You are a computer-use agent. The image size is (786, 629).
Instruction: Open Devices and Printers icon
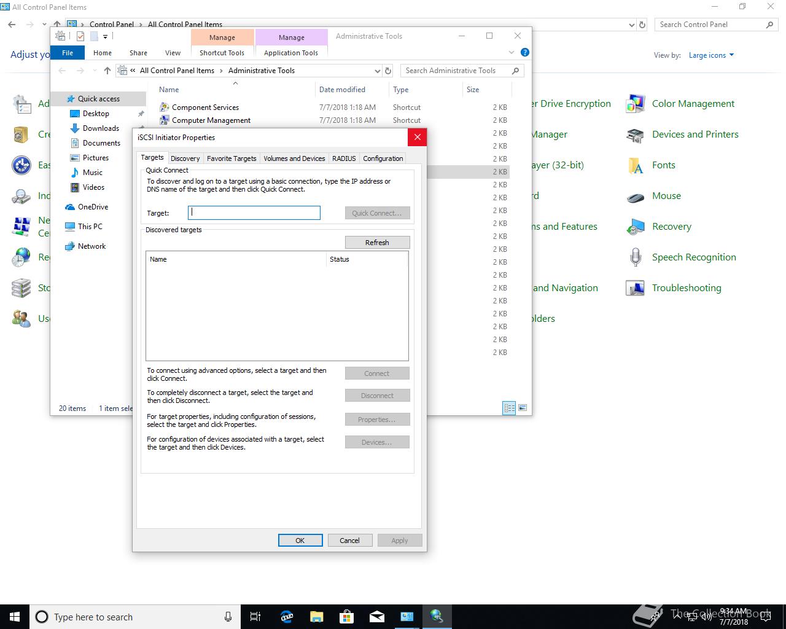point(635,135)
